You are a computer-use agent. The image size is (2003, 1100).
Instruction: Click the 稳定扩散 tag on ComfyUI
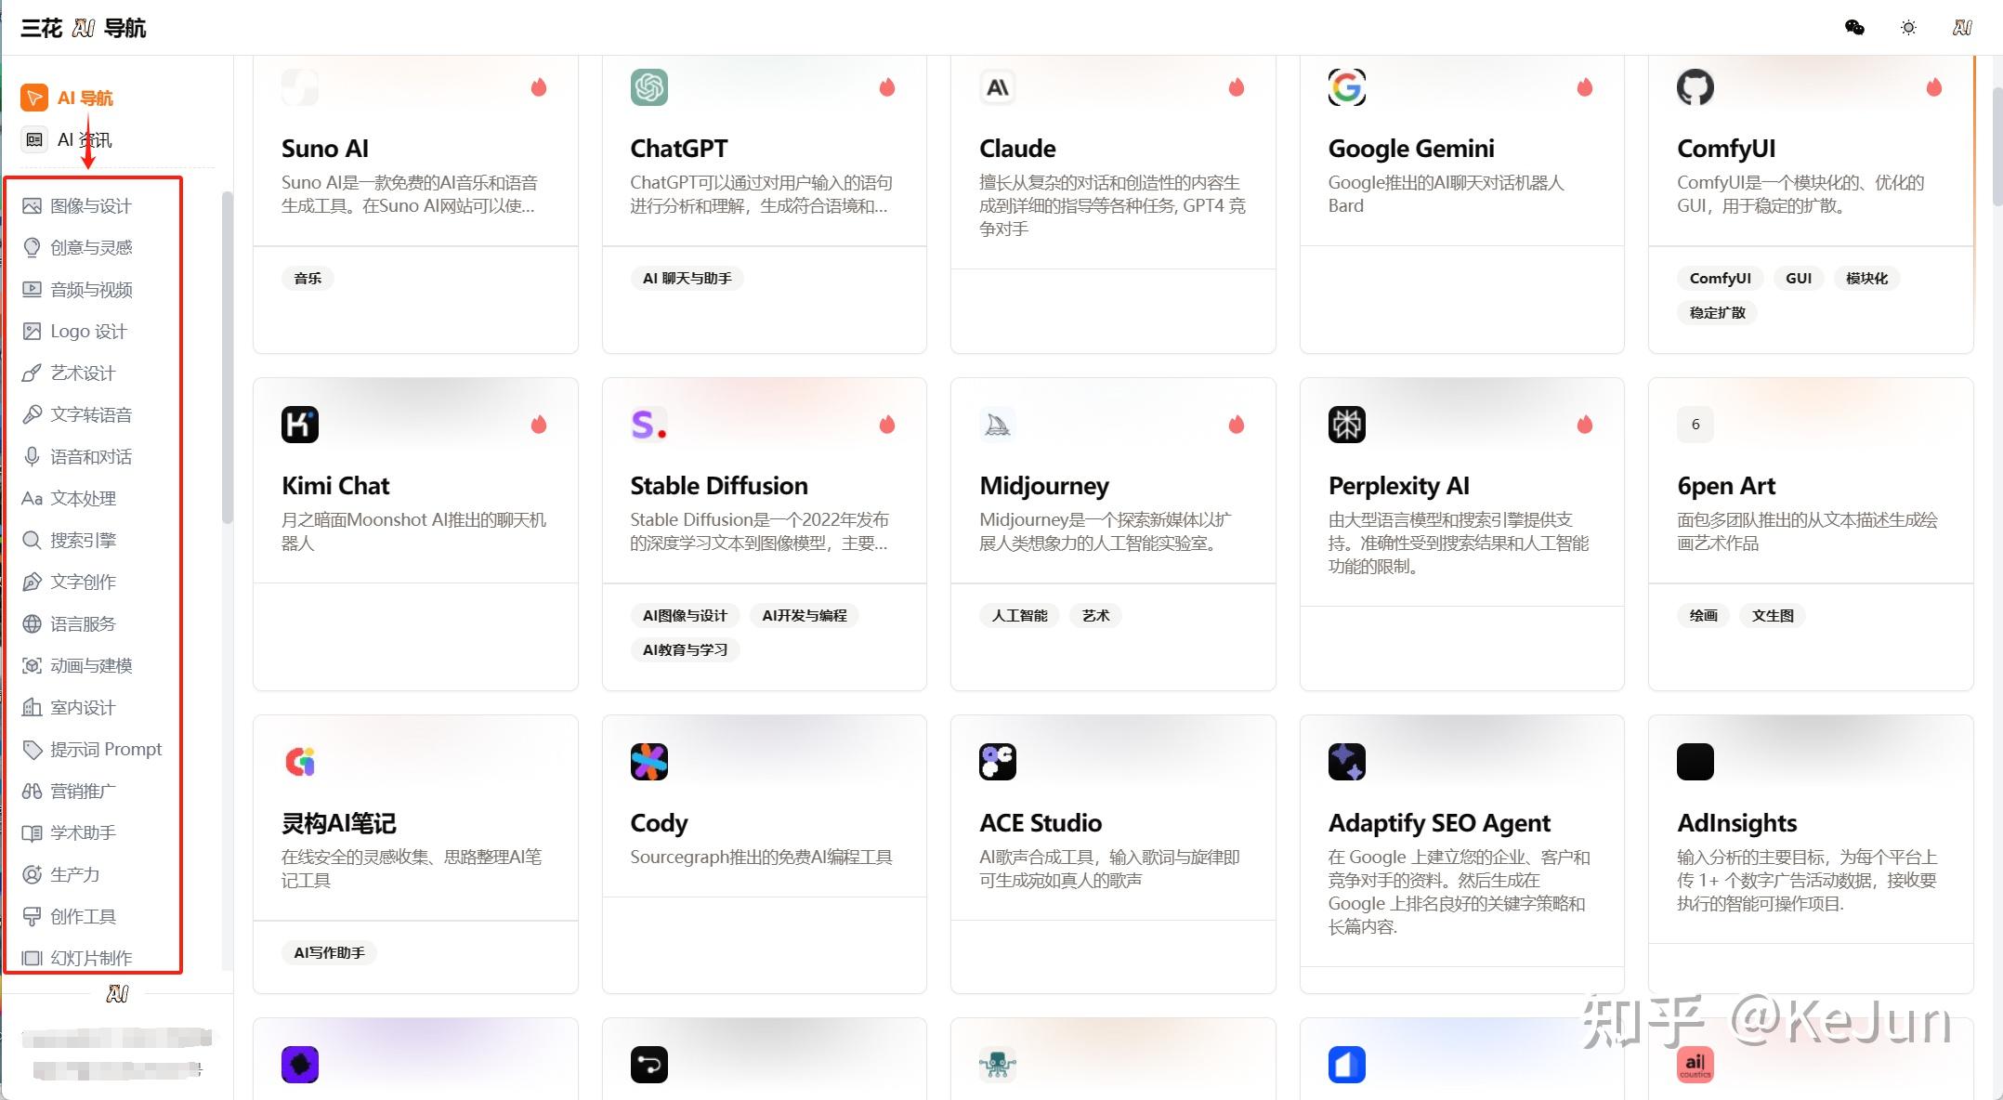click(1718, 312)
